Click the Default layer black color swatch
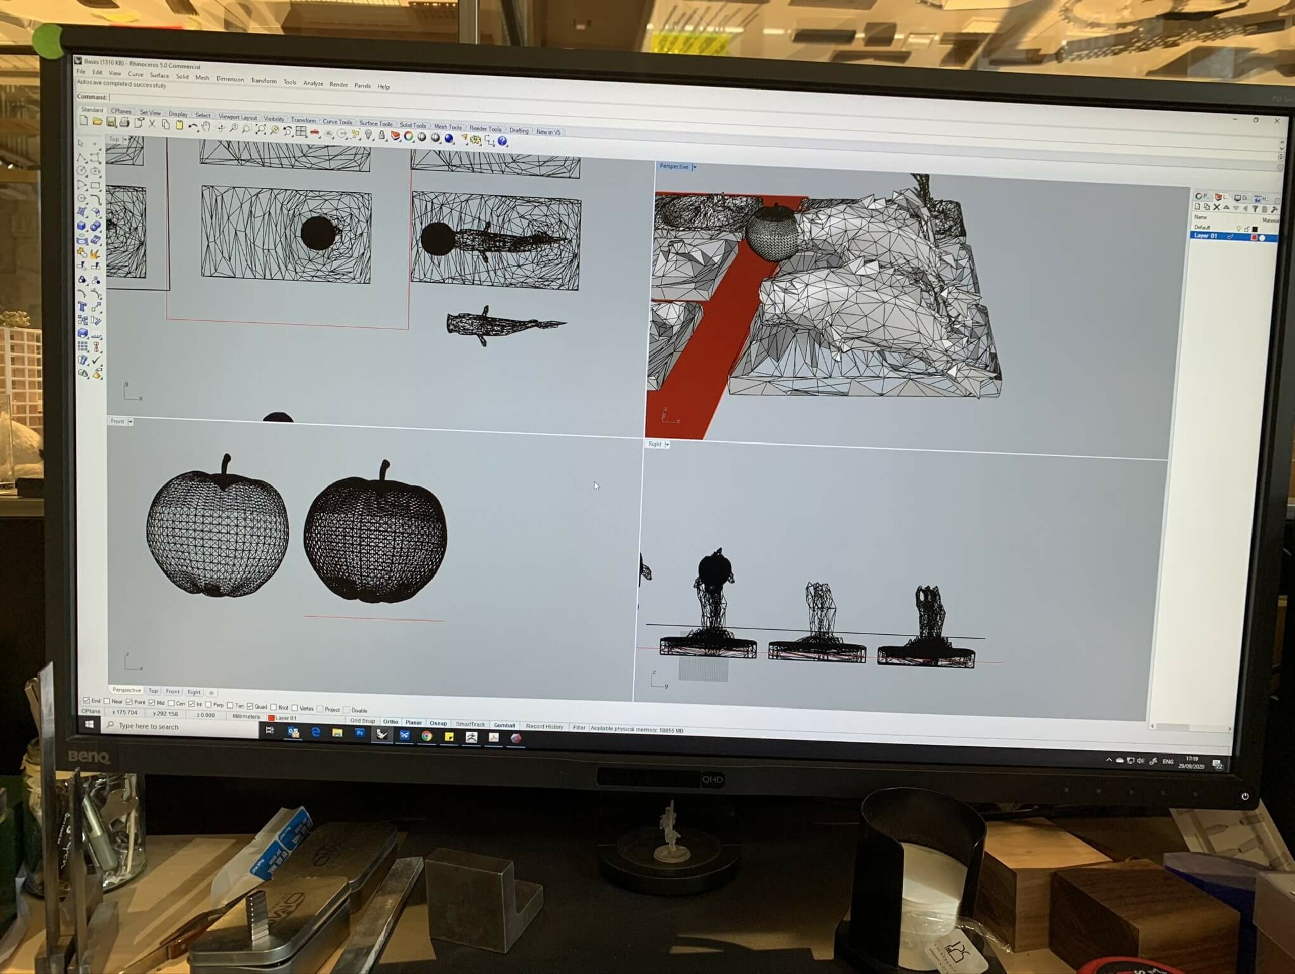1295x974 pixels. click(x=1255, y=229)
